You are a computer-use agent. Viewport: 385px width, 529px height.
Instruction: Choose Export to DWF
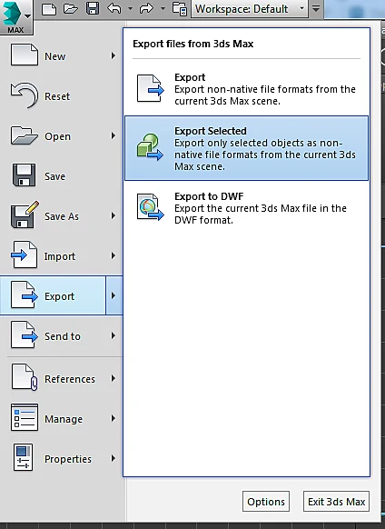pyautogui.click(x=246, y=208)
